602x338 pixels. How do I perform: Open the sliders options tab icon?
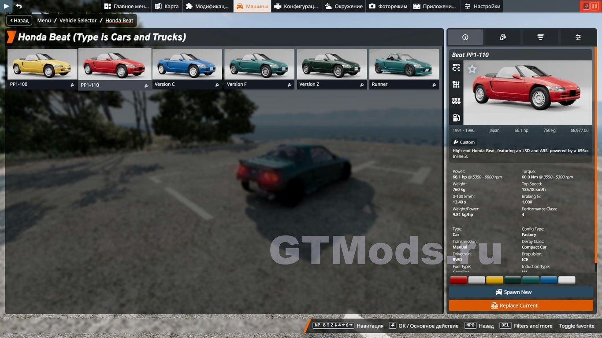click(578, 37)
